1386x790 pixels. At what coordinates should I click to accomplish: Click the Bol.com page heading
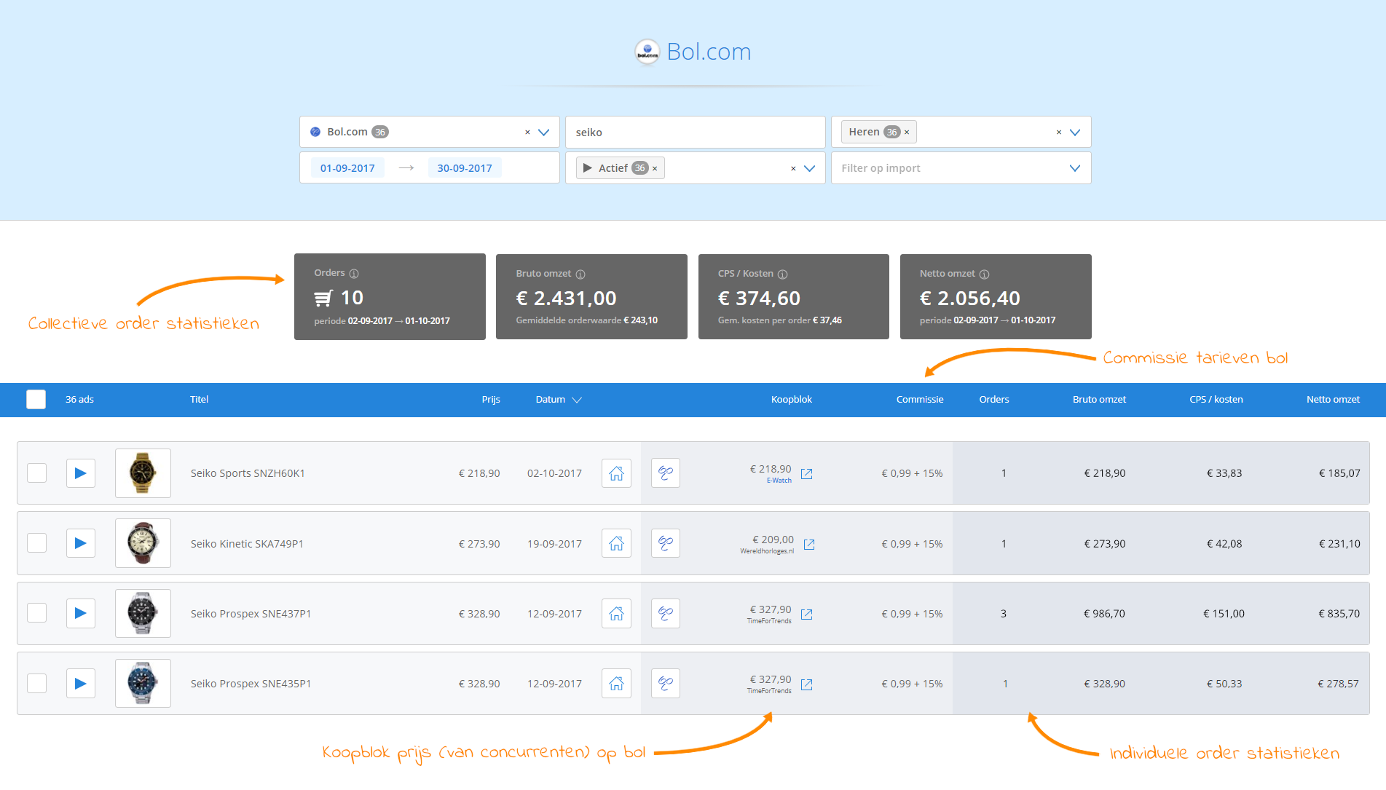[x=709, y=52]
